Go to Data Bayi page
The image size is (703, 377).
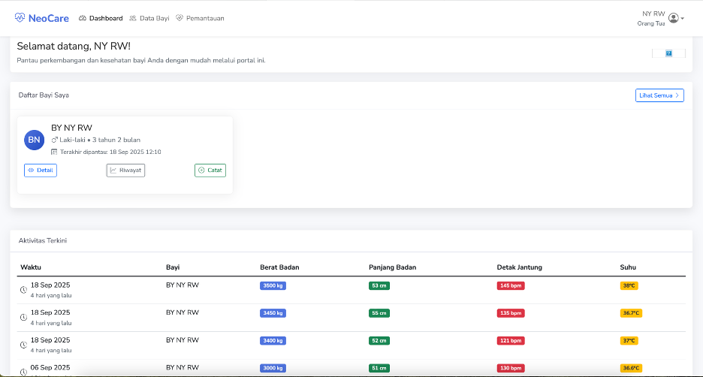click(149, 18)
